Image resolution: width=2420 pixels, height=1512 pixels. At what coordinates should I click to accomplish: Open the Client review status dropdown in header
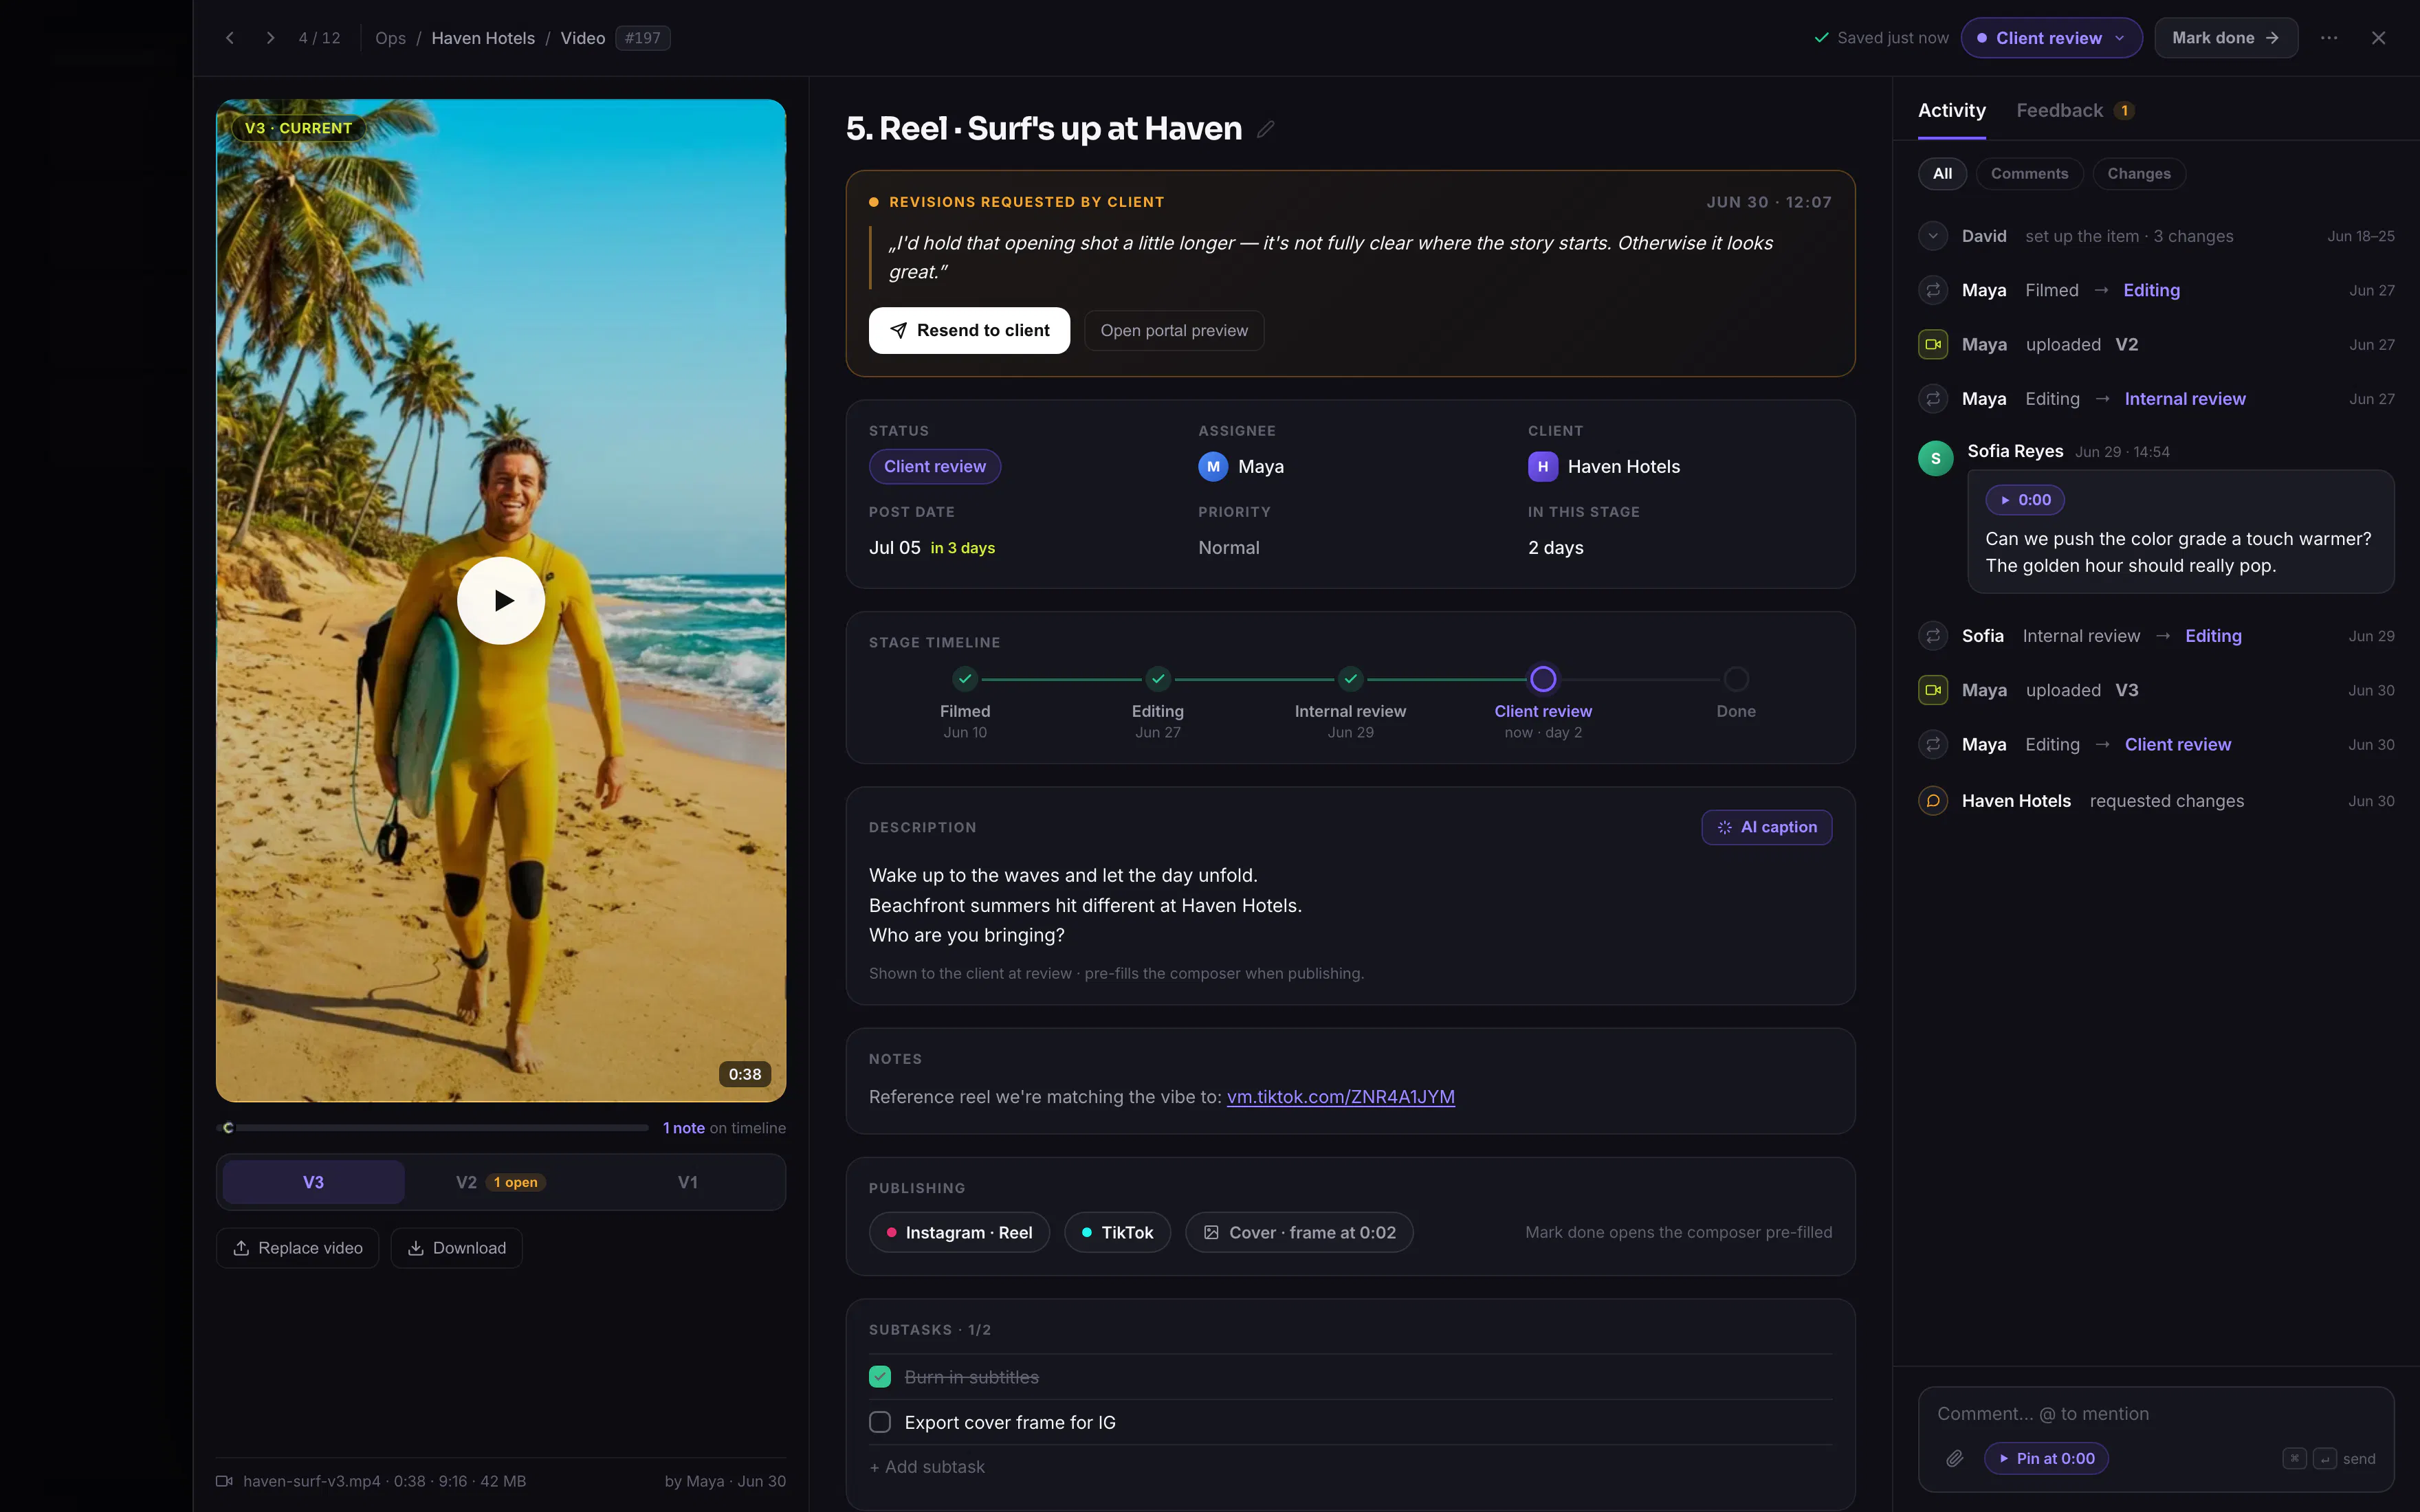(2051, 38)
